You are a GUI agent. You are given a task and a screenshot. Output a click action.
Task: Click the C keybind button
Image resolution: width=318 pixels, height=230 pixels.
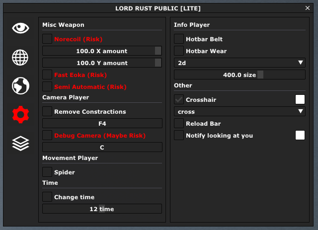coord(102,147)
